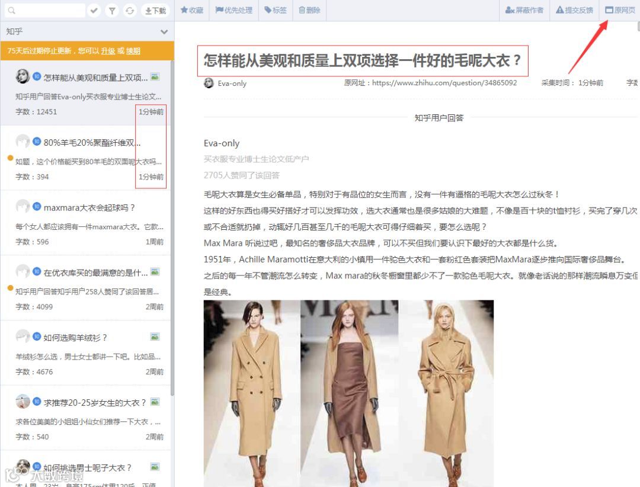The image size is (640, 487).
Task: Click the 删除 trash button
Action: point(309,10)
